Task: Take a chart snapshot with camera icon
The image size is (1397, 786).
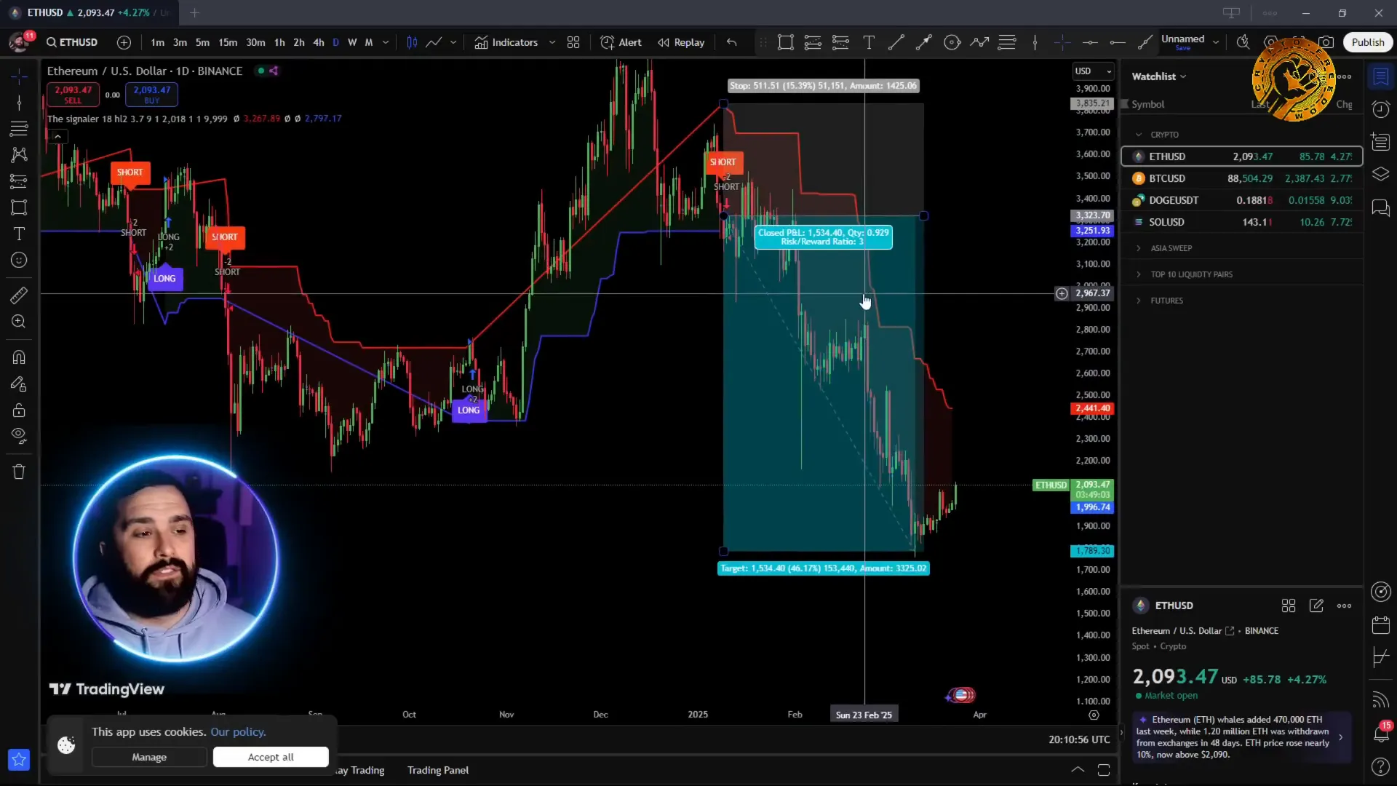Action: click(1326, 42)
